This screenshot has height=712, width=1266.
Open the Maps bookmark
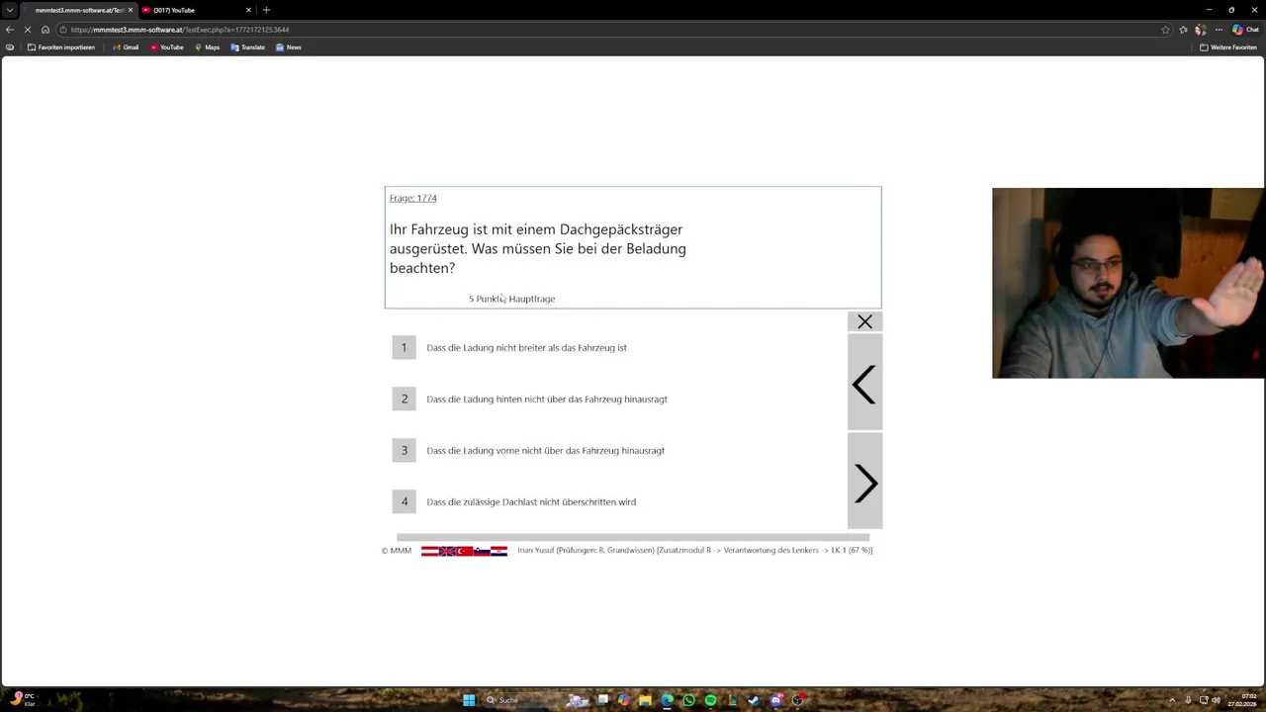tap(207, 47)
